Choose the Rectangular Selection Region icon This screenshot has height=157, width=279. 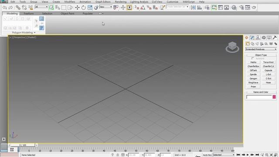click(x=64, y=7)
